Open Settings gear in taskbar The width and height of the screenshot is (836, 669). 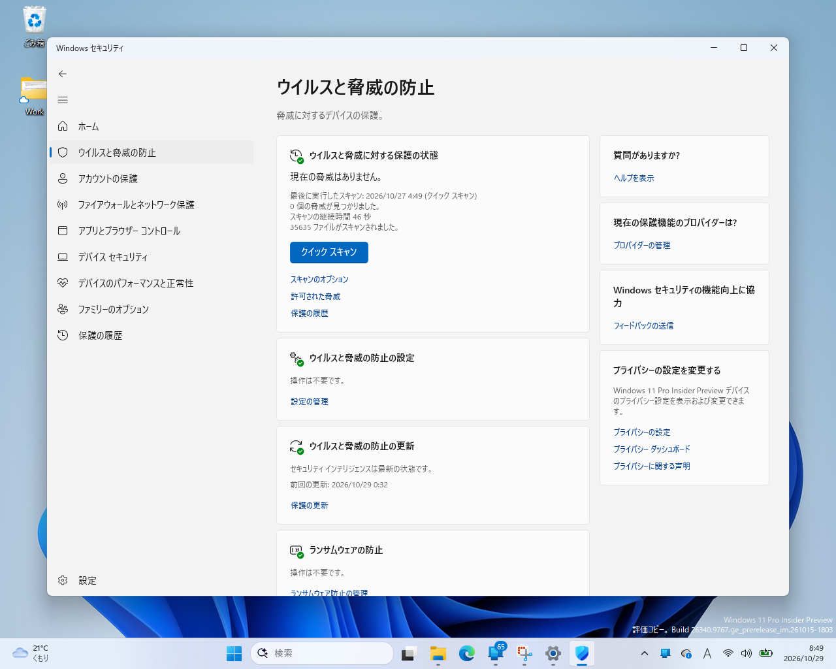coord(553,653)
